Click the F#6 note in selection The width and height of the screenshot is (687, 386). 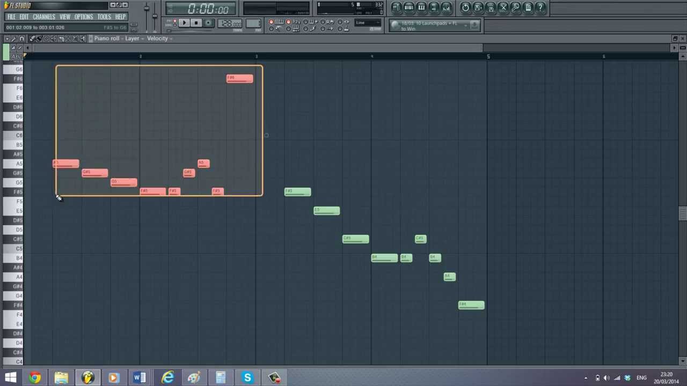tap(239, 79)
